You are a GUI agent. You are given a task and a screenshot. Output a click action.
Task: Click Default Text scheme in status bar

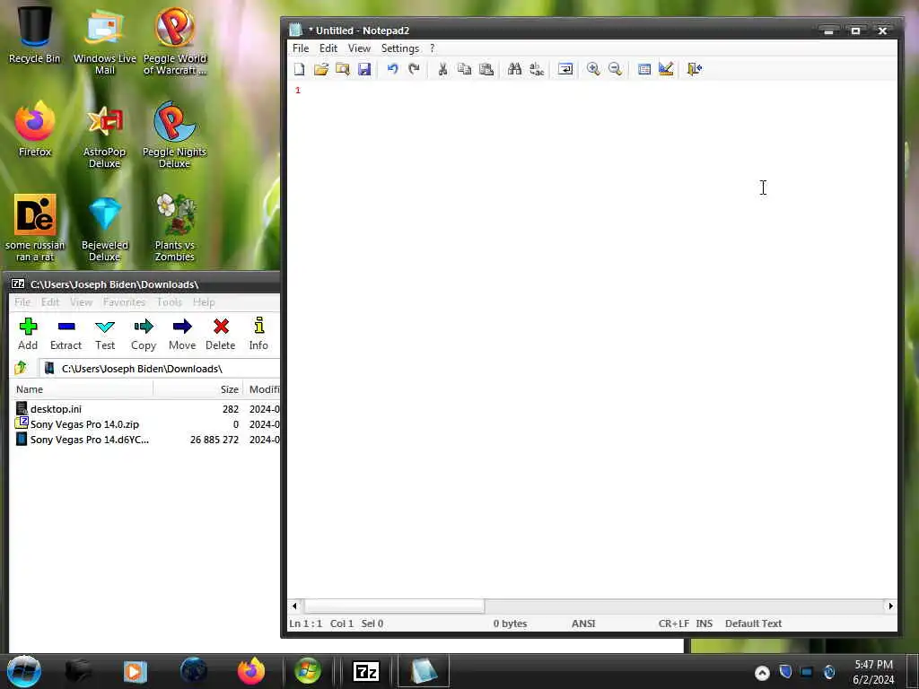753,624
